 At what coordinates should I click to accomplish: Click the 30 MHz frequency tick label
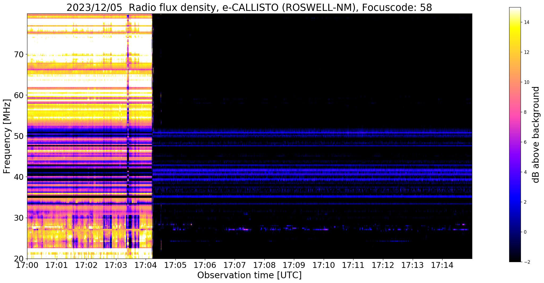pyautogui.click(x=18, y=218)
